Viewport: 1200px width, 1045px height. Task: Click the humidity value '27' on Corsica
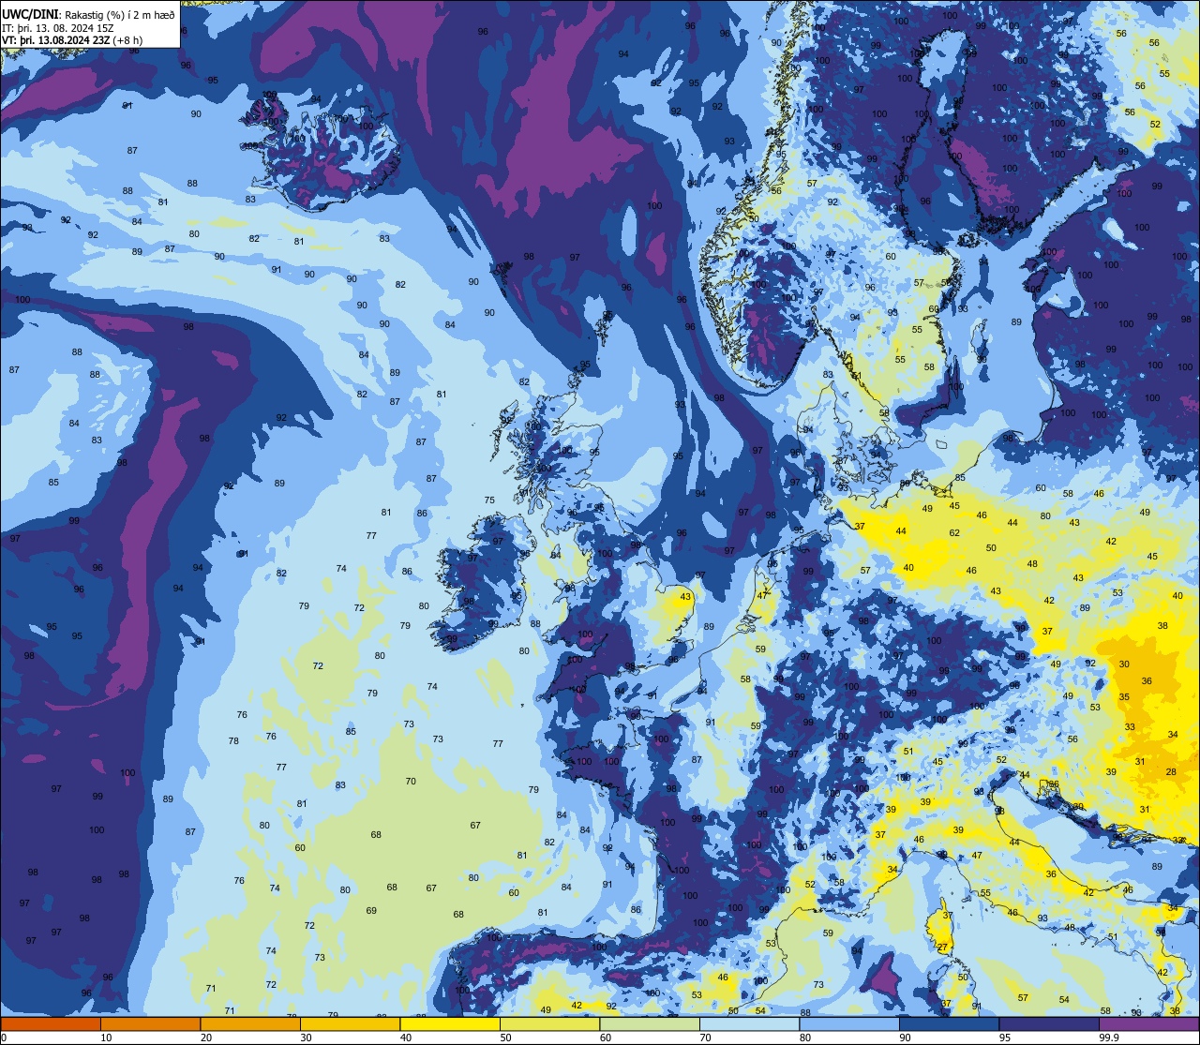point(942,947)
